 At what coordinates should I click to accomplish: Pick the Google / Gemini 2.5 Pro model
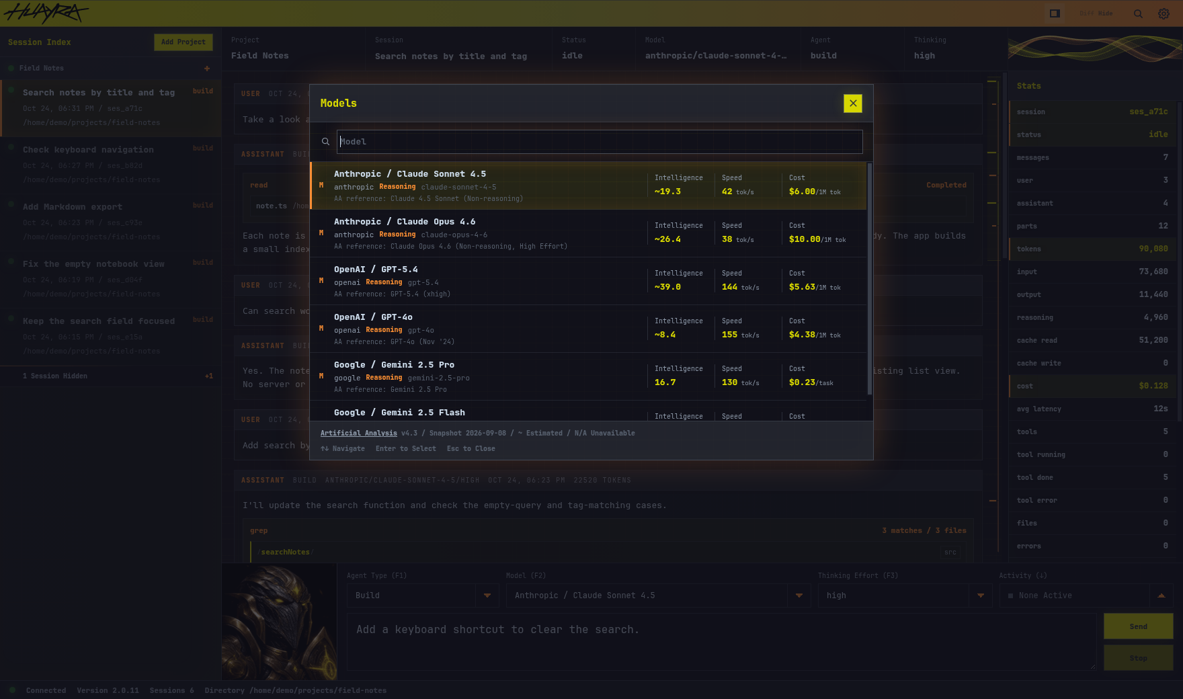588,376
